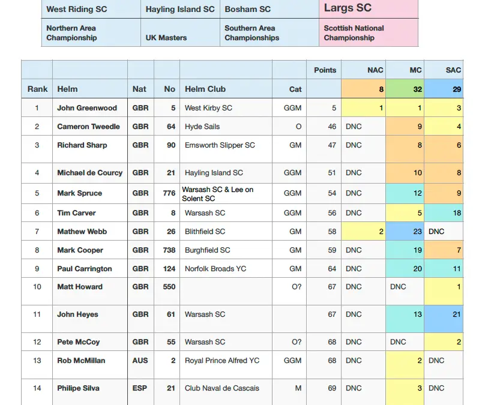Select Paul Carrington's MC score 20
Screen dimensions: 488x405
click(405, 268)
